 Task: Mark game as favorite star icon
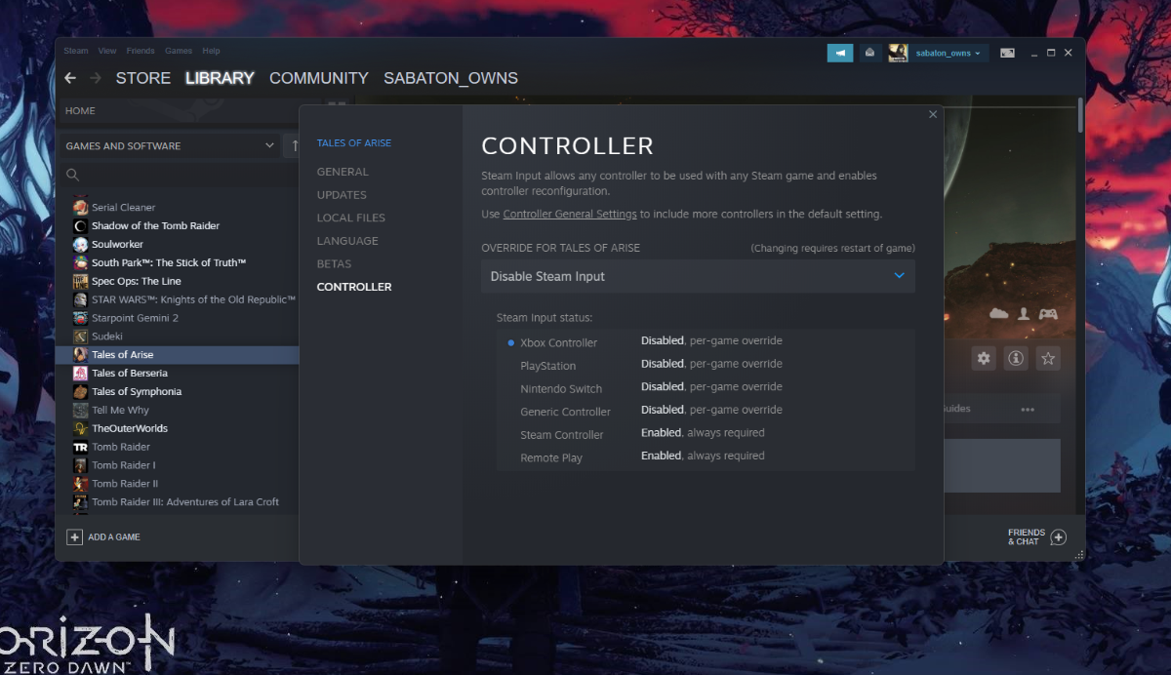click(1048, 358)
